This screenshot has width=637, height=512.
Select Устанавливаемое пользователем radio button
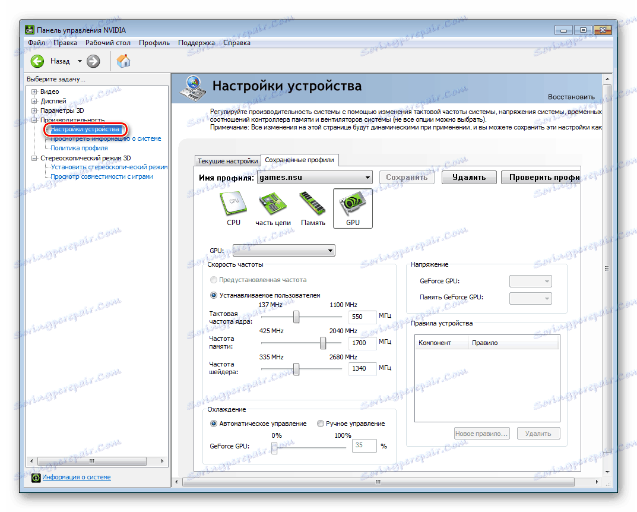pos(214,295)
